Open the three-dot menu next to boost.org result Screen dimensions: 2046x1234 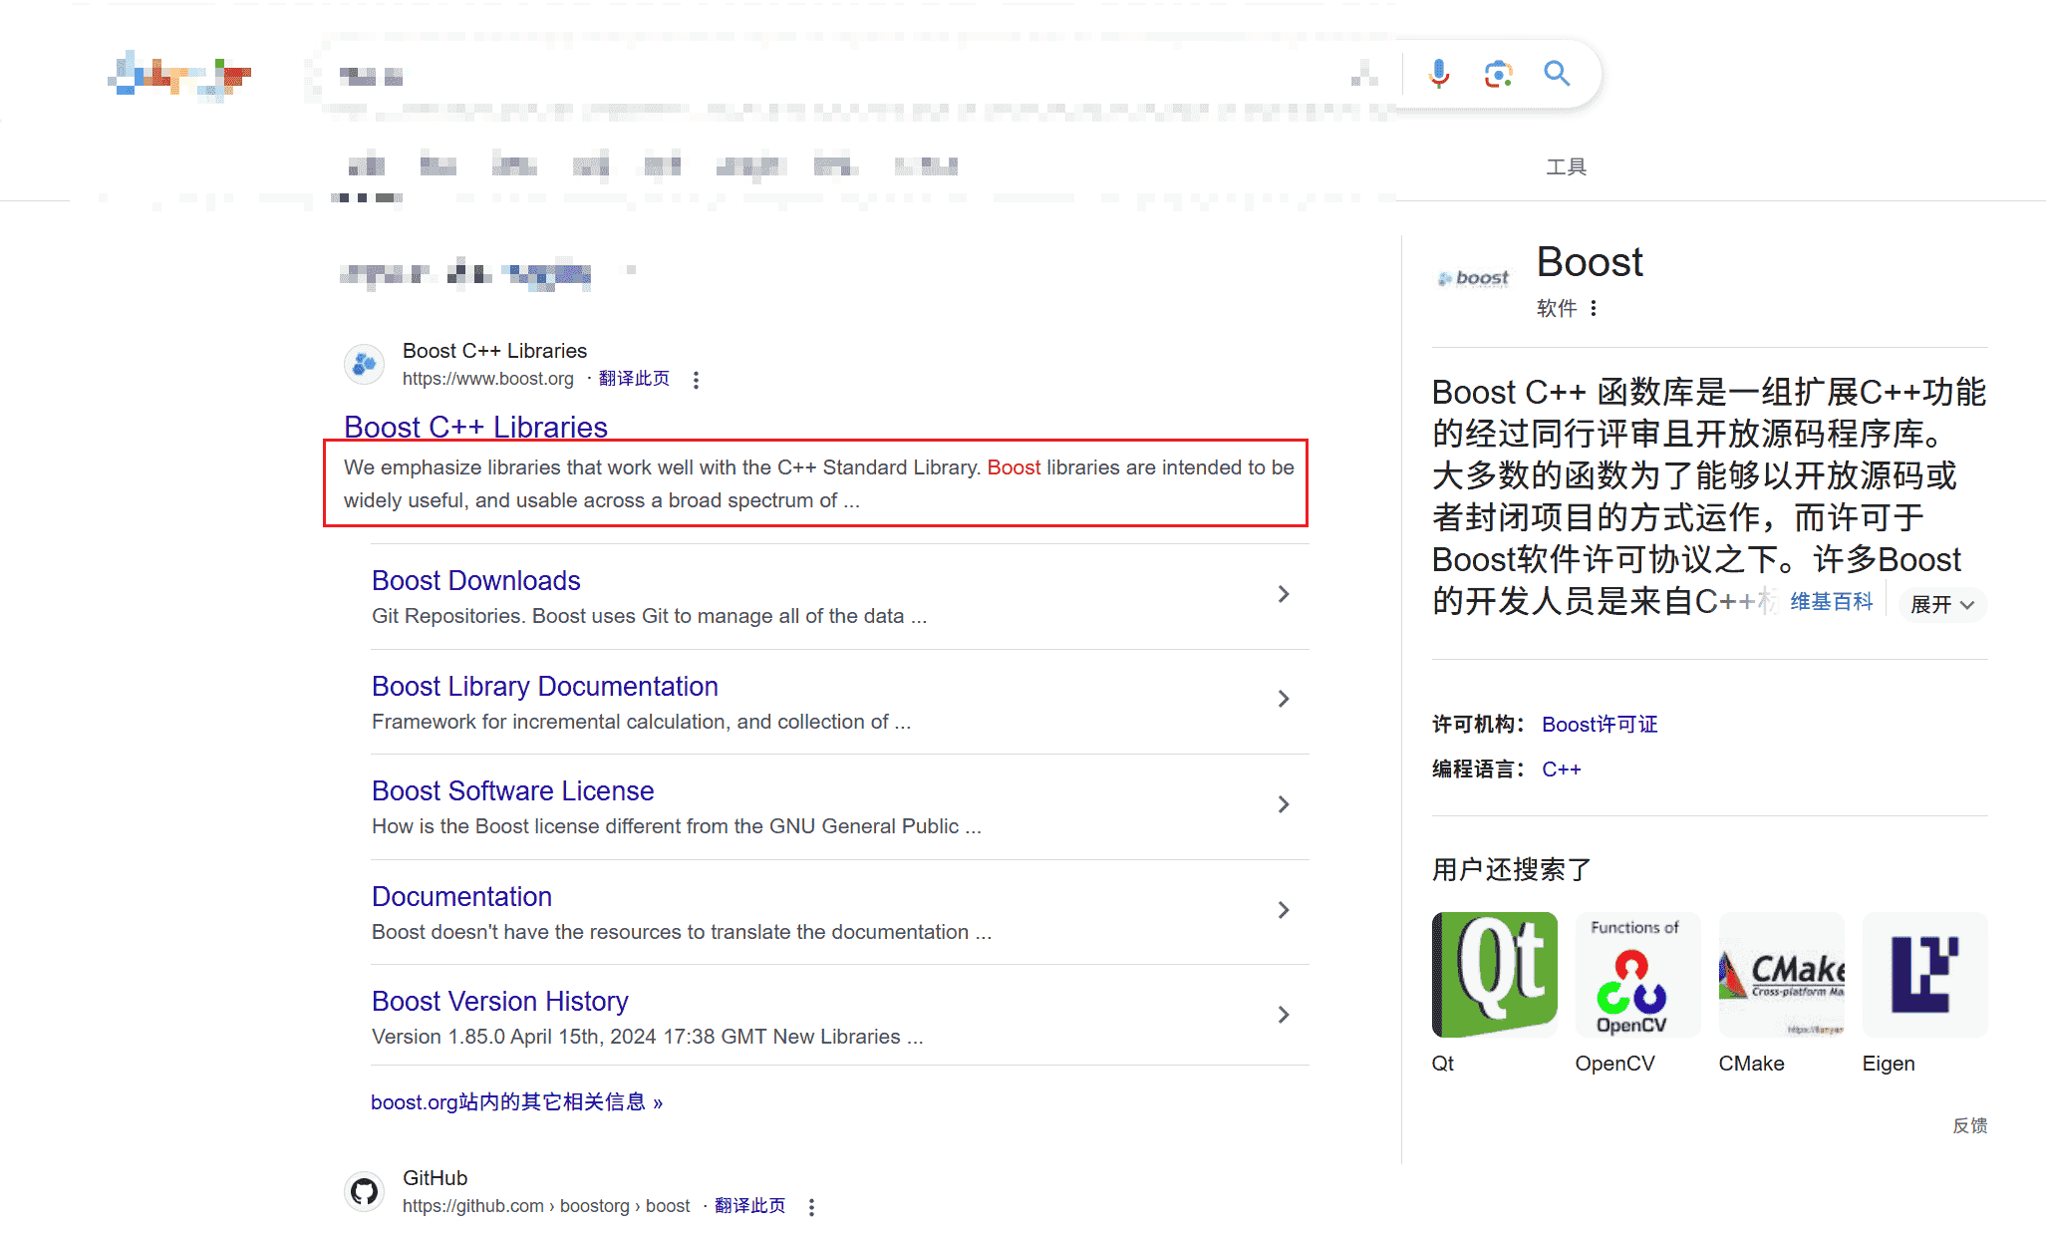coord(696,380)
